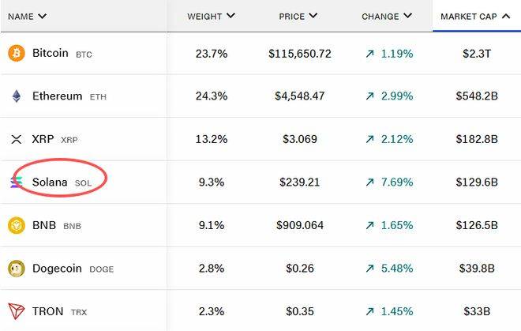Click the XRP logo icon
This screenshot has height=331, width=521.
16,140
